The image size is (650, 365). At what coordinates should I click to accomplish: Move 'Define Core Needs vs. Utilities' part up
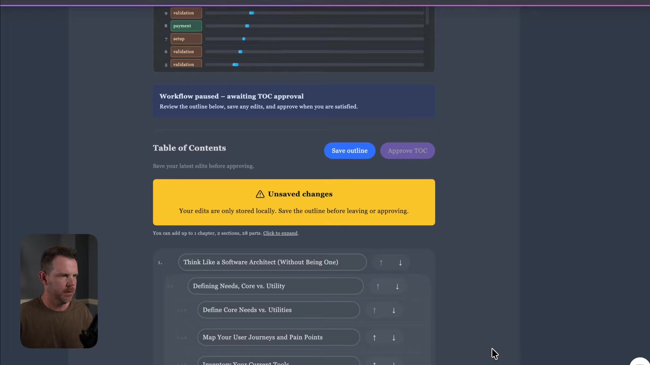pos(374,310)
